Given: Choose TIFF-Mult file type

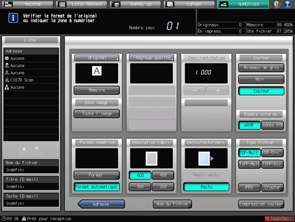Looking at the screenshot, I should tap(249, 164).
